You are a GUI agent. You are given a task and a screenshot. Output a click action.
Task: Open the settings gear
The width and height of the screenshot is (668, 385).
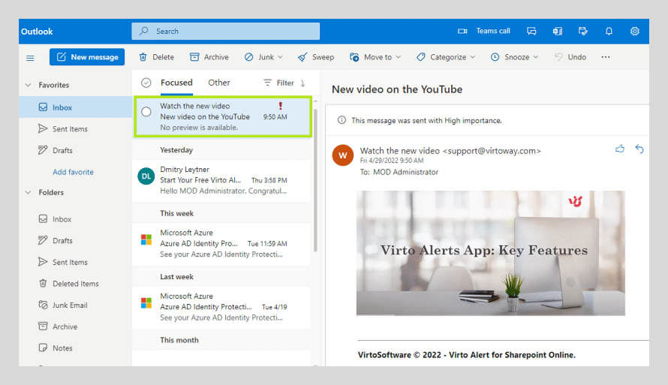click(635, 31)
